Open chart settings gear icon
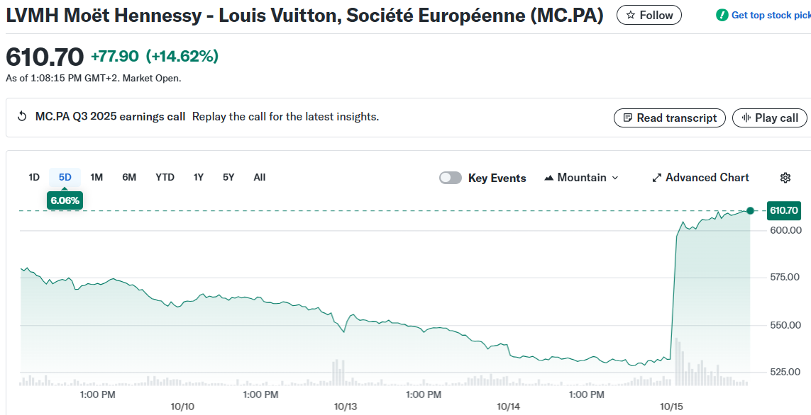Screen dimensions: 811x415 point(785,178)
